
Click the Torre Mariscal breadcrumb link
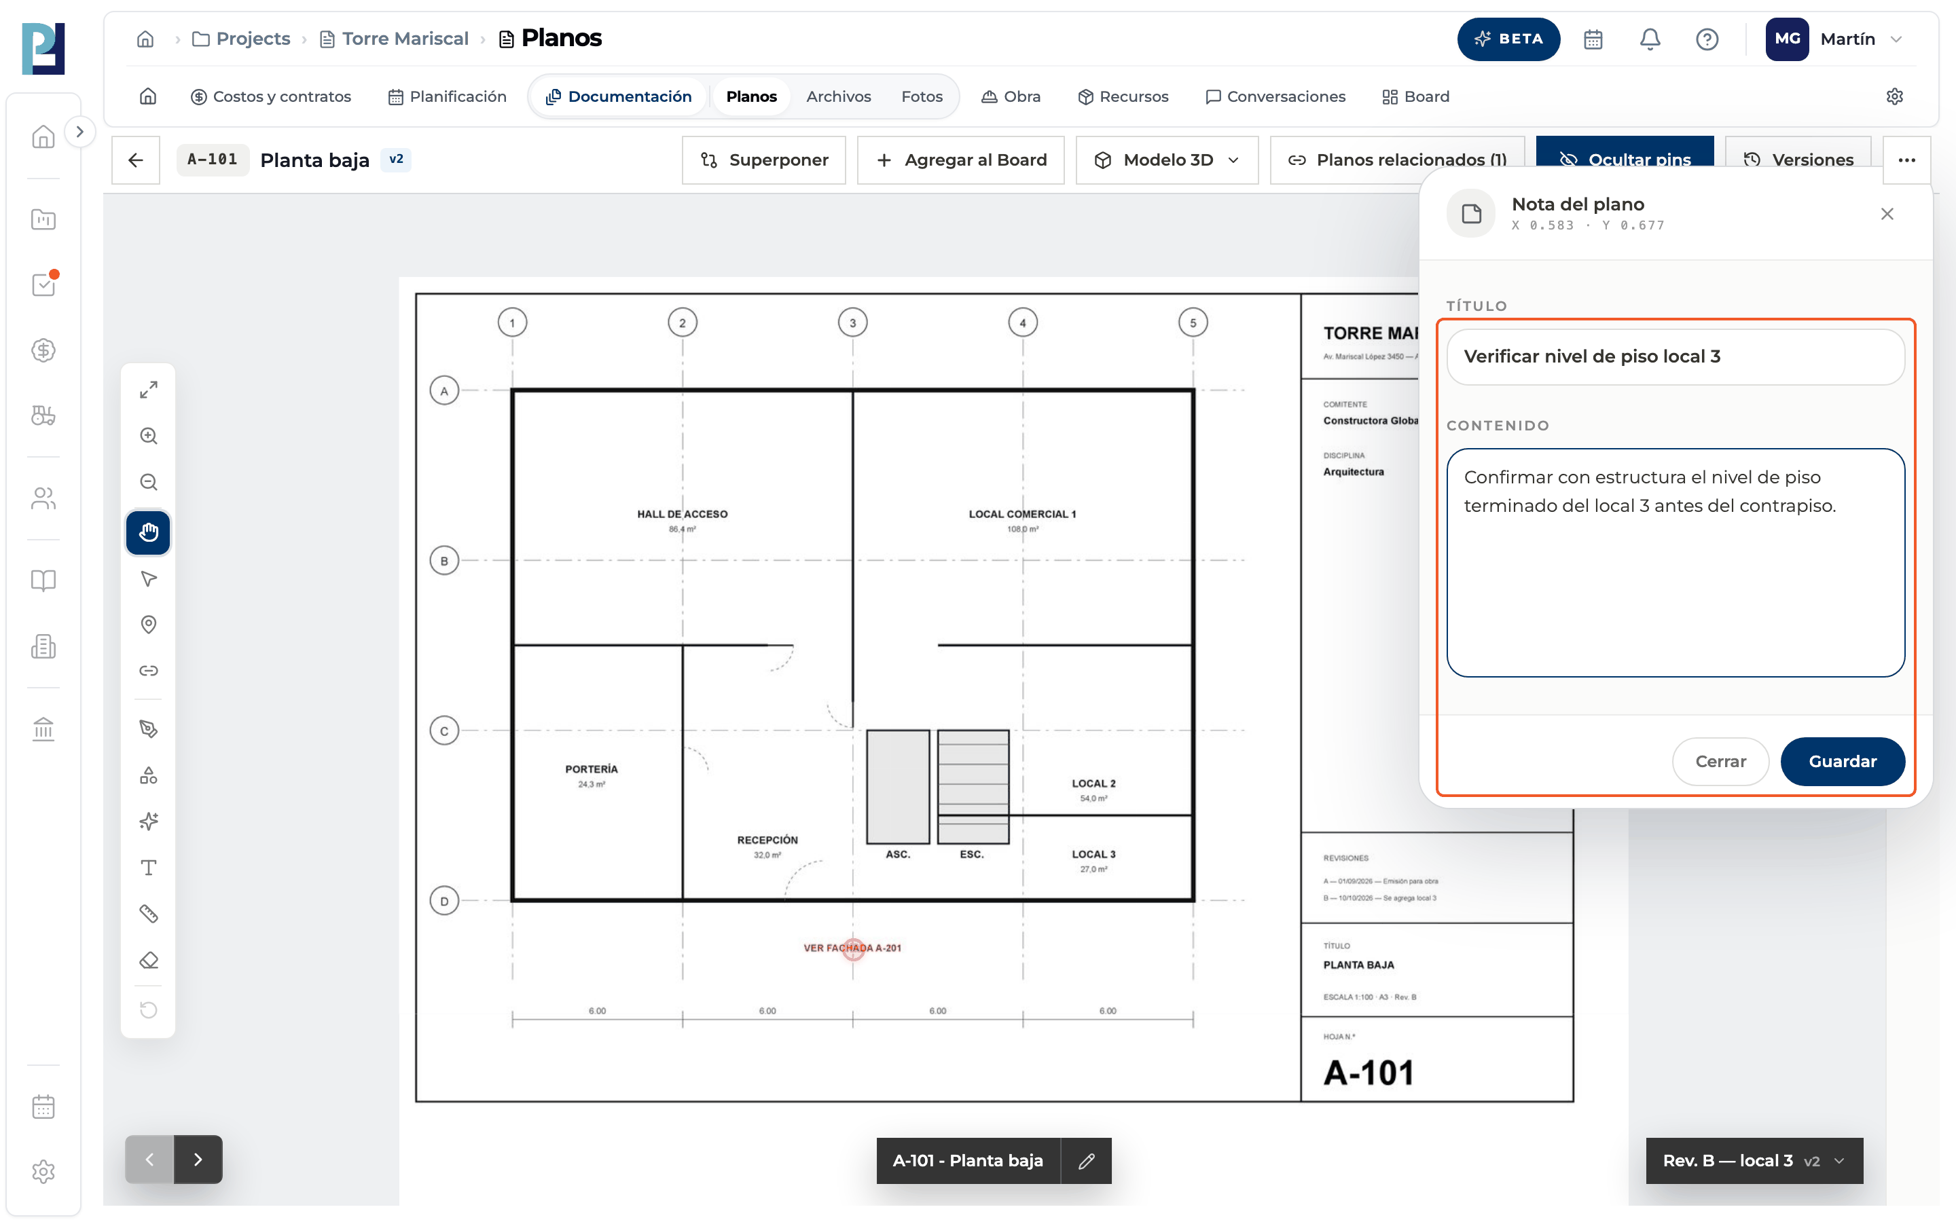(x=395, y=39)
